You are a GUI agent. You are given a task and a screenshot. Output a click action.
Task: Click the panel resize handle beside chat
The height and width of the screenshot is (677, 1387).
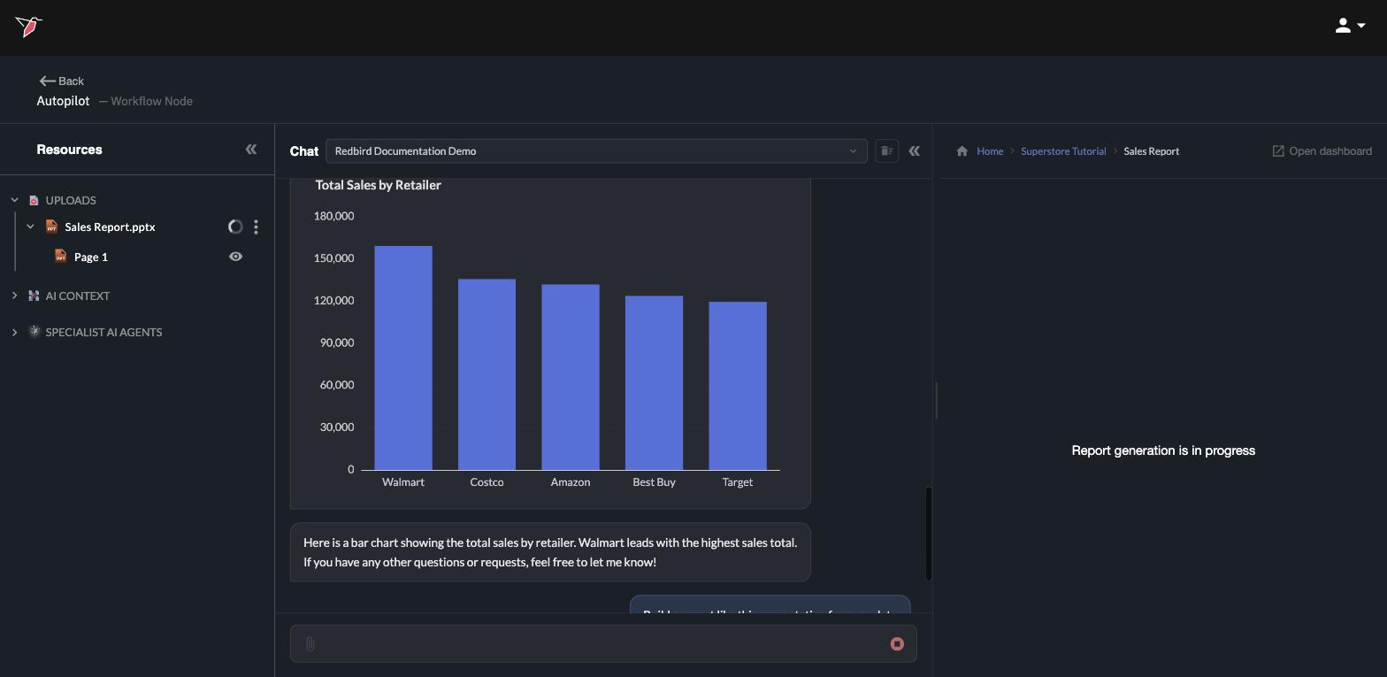[936, 400]
